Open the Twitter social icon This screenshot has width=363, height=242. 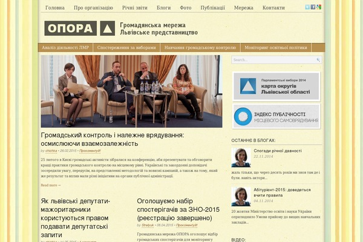[x=307, y=7]
